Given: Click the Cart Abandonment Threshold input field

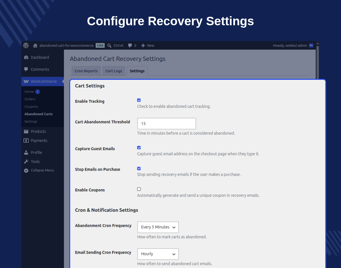Looking at the screenshot, I should point(167,124).
